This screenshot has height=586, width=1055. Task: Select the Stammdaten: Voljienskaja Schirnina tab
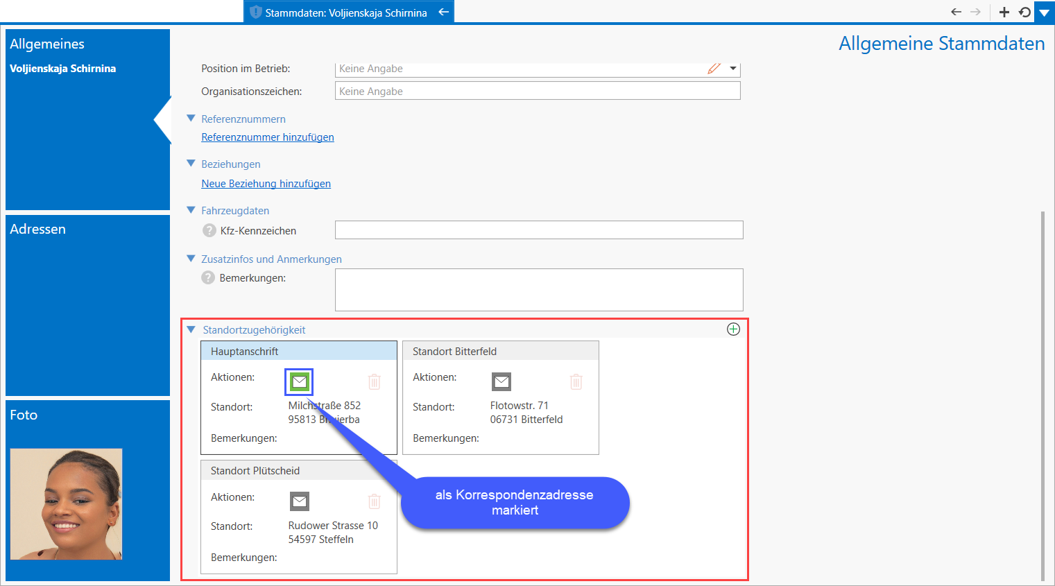point(345,12)
